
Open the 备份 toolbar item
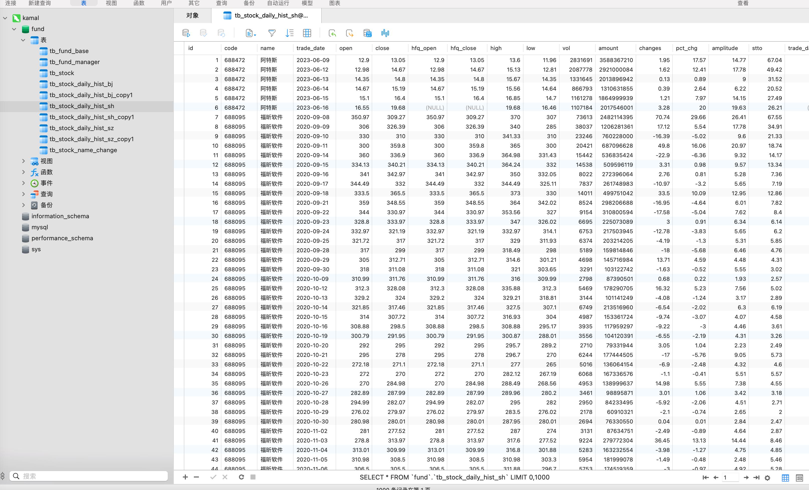[x=249, y=3]
